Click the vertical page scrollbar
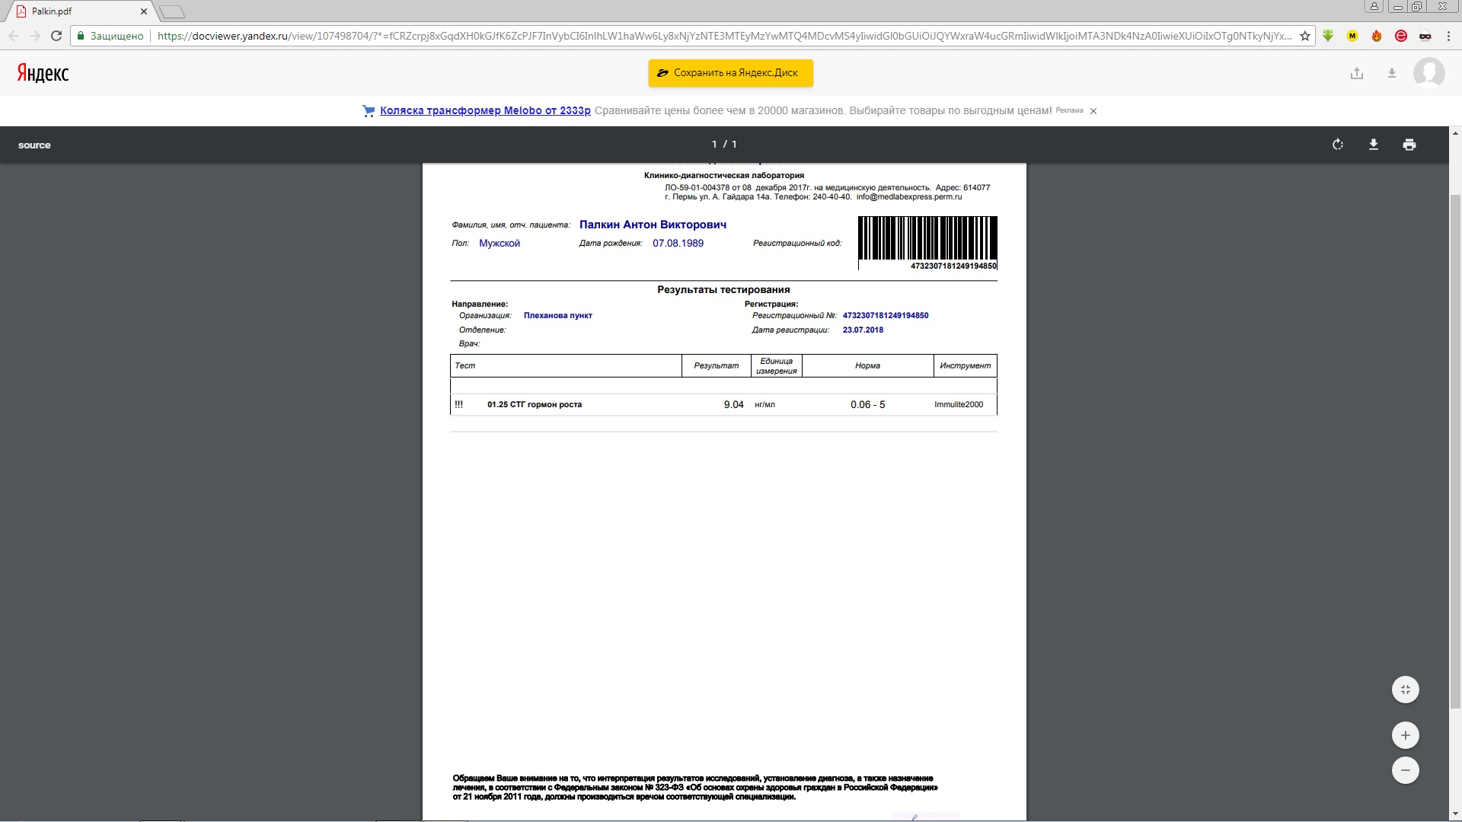 click(x=1455, y=449)
